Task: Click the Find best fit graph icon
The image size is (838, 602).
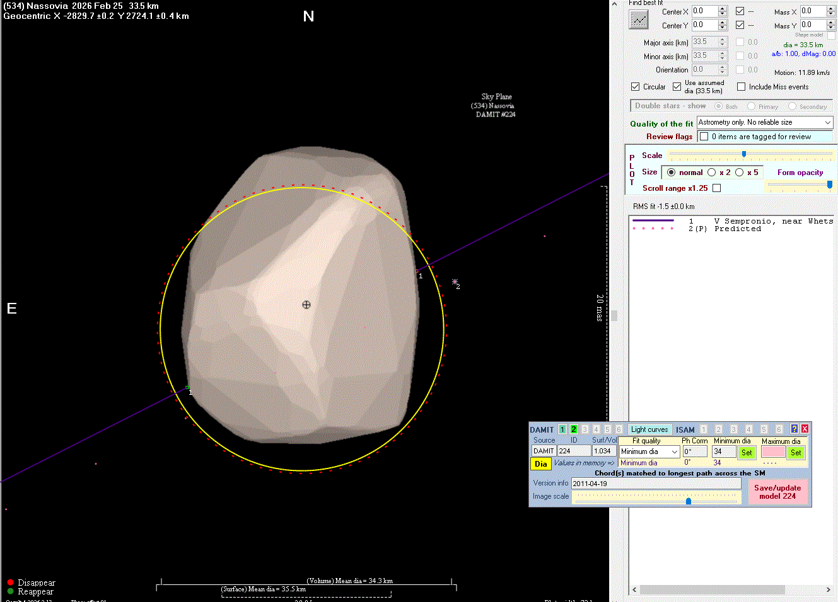Action: pos(639,20)
